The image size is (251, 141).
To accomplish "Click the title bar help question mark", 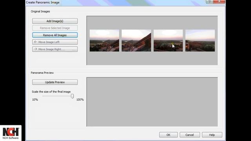I will (209, 2).
